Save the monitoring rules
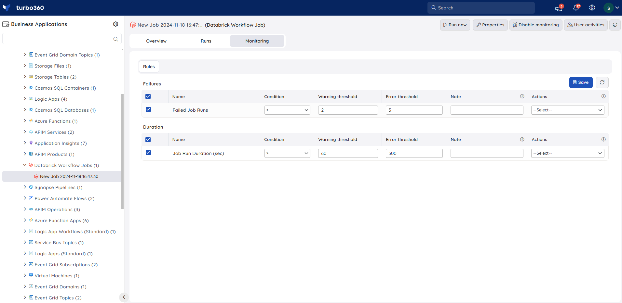This screenshot has width=622, height=303. point(581,82)
